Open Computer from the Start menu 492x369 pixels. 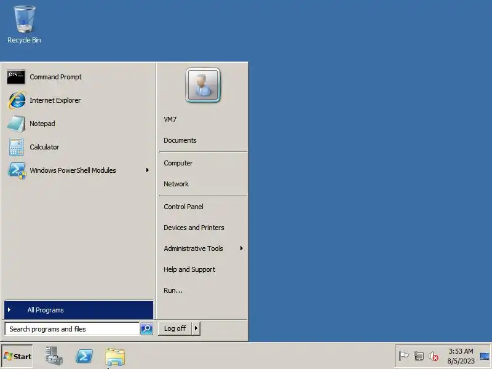[178, 163]
